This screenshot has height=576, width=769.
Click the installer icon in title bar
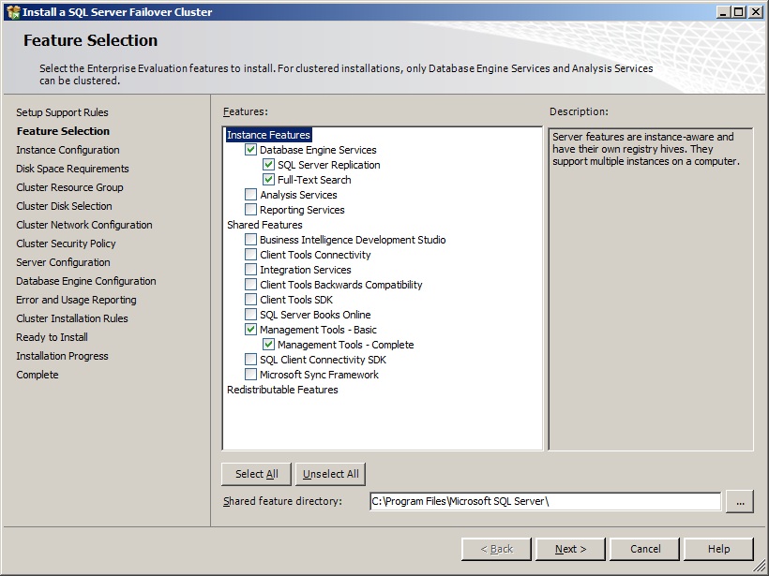pyautogui.click(x=12, y=12)
